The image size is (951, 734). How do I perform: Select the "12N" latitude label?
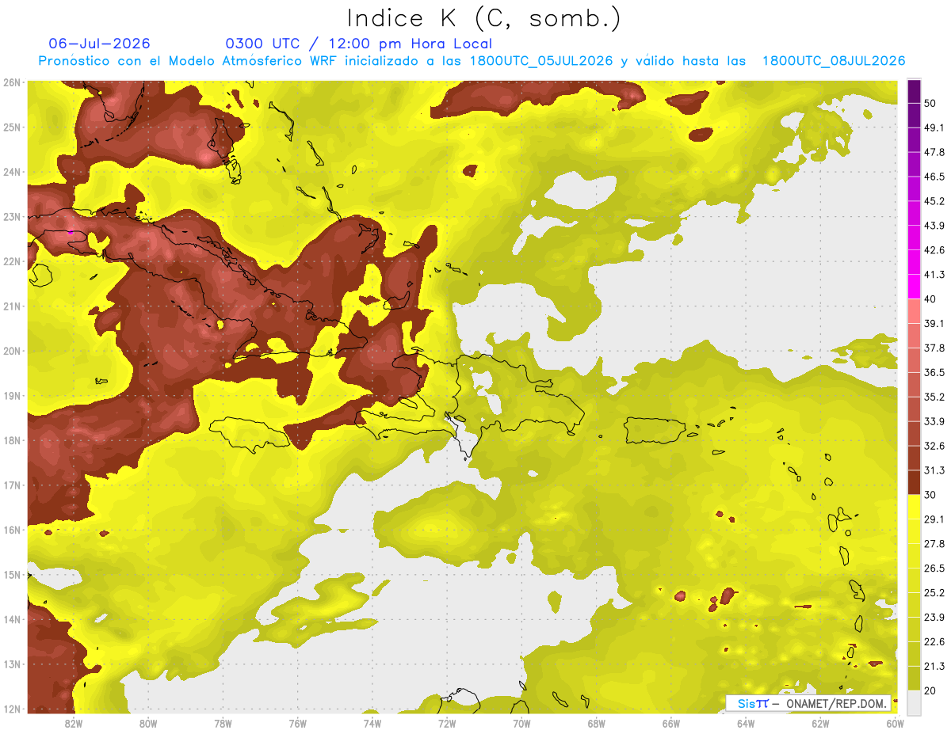(11, 709)
